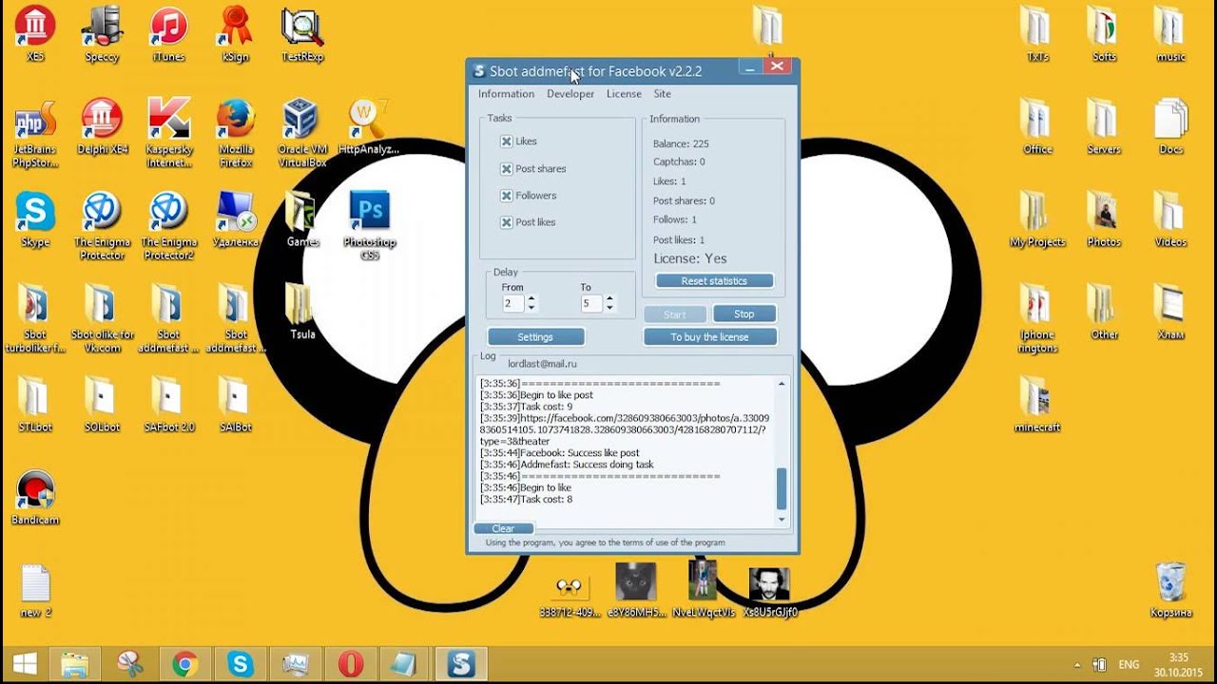
Task: Open the Site menu
Action: pyautogui.click(x=663, y=94)
